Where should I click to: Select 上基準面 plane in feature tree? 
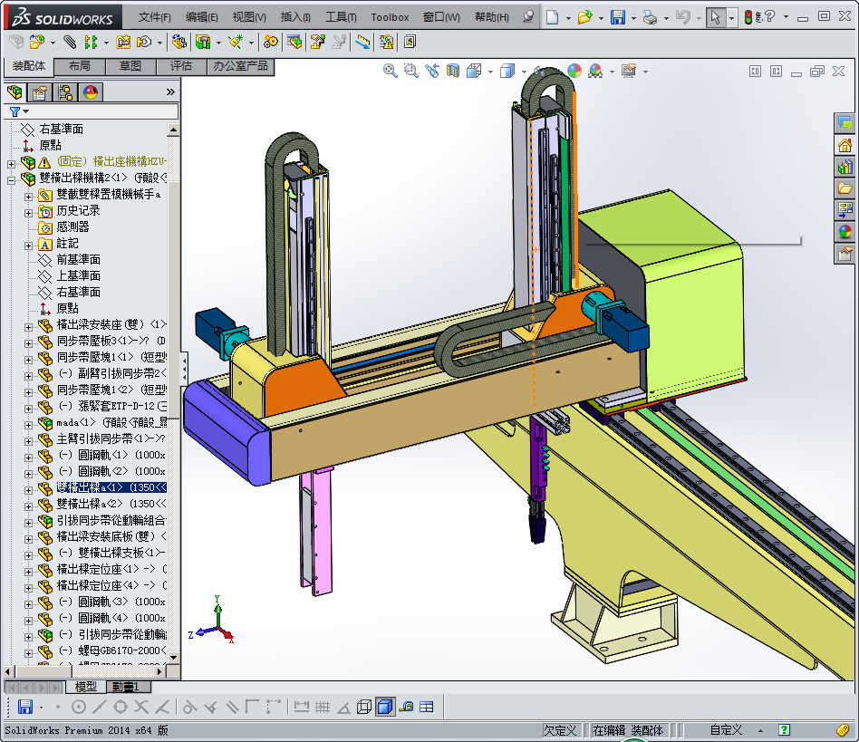coord(78,276)
